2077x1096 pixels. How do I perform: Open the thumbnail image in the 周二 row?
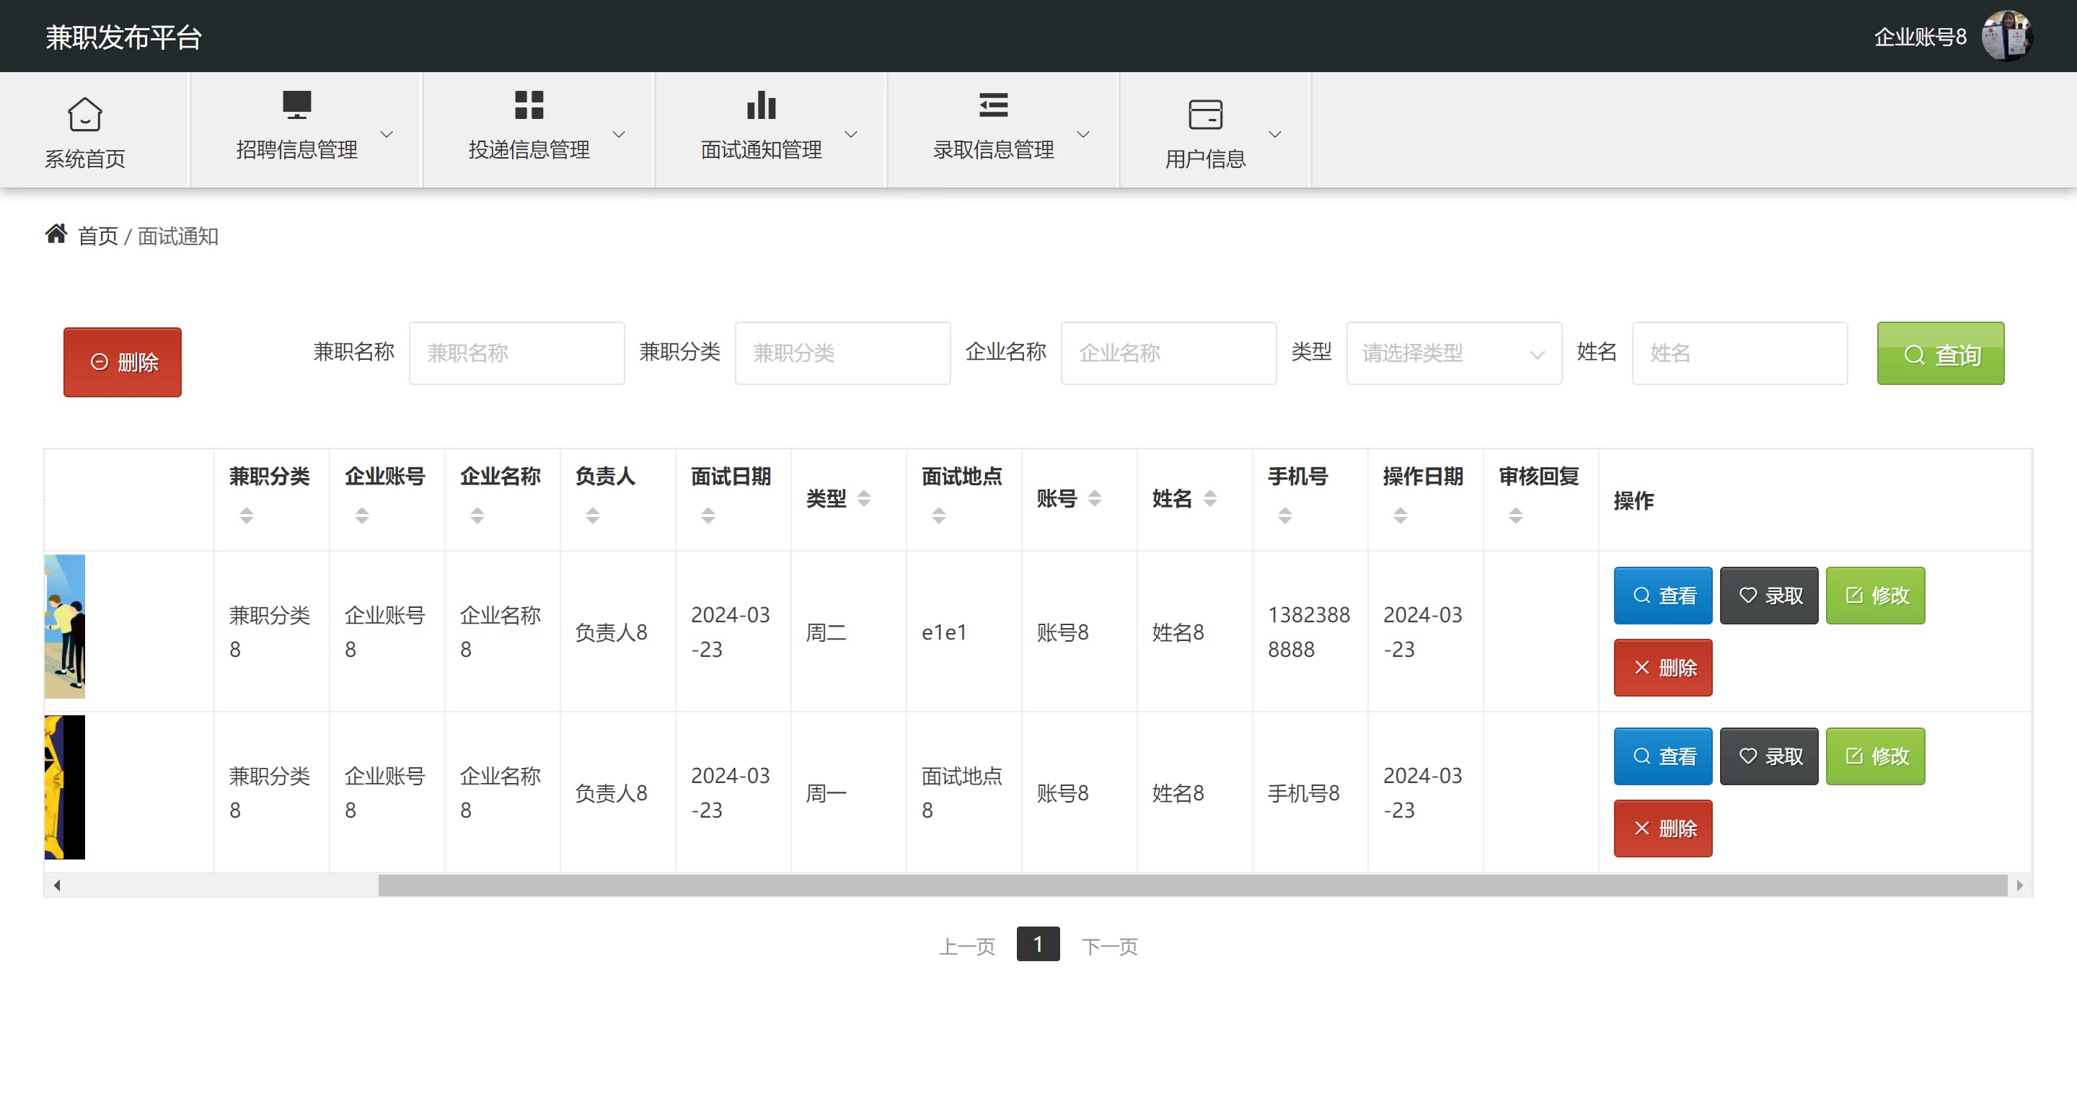coord(64,626)
